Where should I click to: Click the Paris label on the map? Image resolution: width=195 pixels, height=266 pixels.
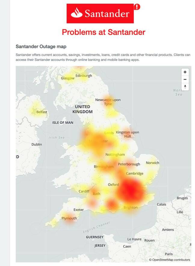169,254
